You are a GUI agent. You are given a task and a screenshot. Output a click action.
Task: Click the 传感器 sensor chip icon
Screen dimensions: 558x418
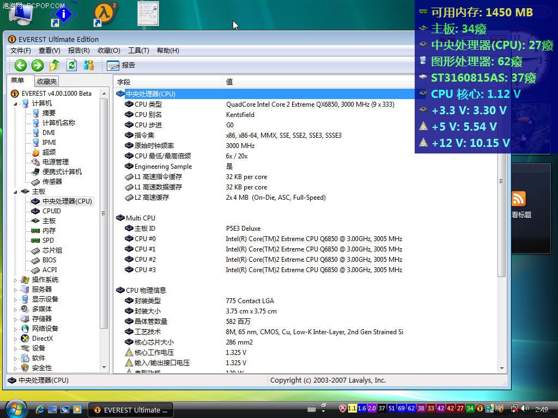point(35,182)
